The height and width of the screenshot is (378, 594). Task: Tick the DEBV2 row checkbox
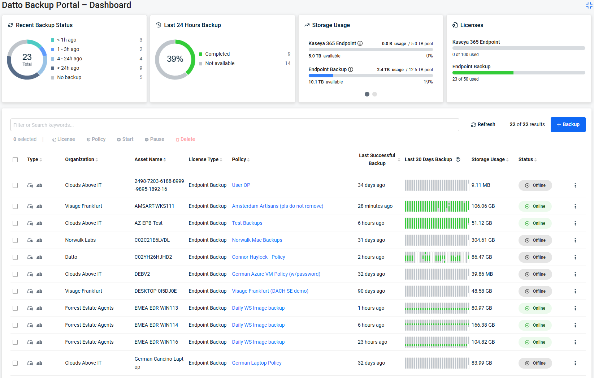15,274
